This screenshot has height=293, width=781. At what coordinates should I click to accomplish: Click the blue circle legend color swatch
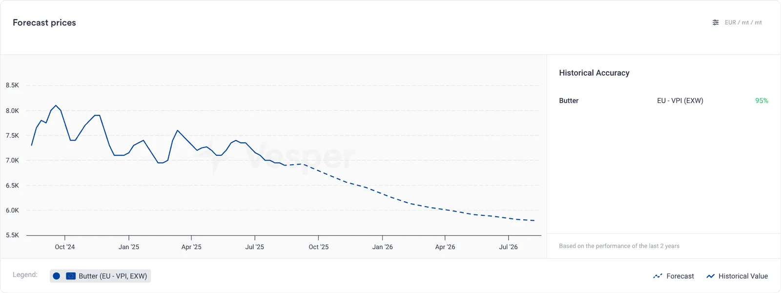coord(57,276)
